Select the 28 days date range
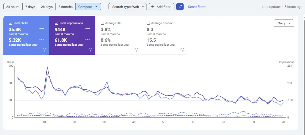 pyautogui.click(x=47, y=7)
